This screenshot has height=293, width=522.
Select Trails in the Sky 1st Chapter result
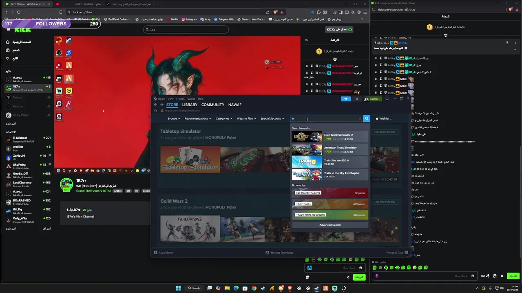coord(330,175)
